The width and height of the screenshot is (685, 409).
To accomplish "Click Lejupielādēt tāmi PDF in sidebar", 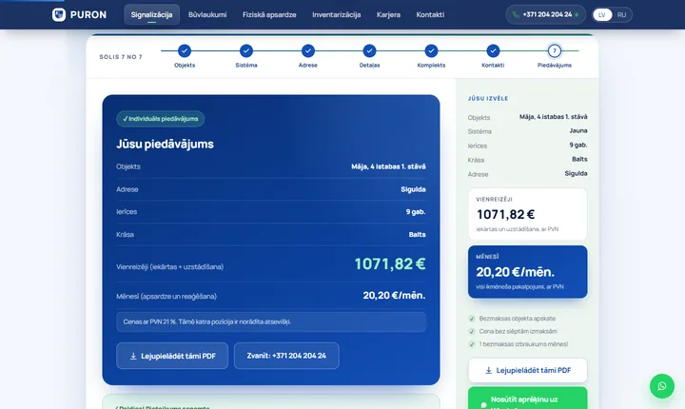I will pos(528,370).
